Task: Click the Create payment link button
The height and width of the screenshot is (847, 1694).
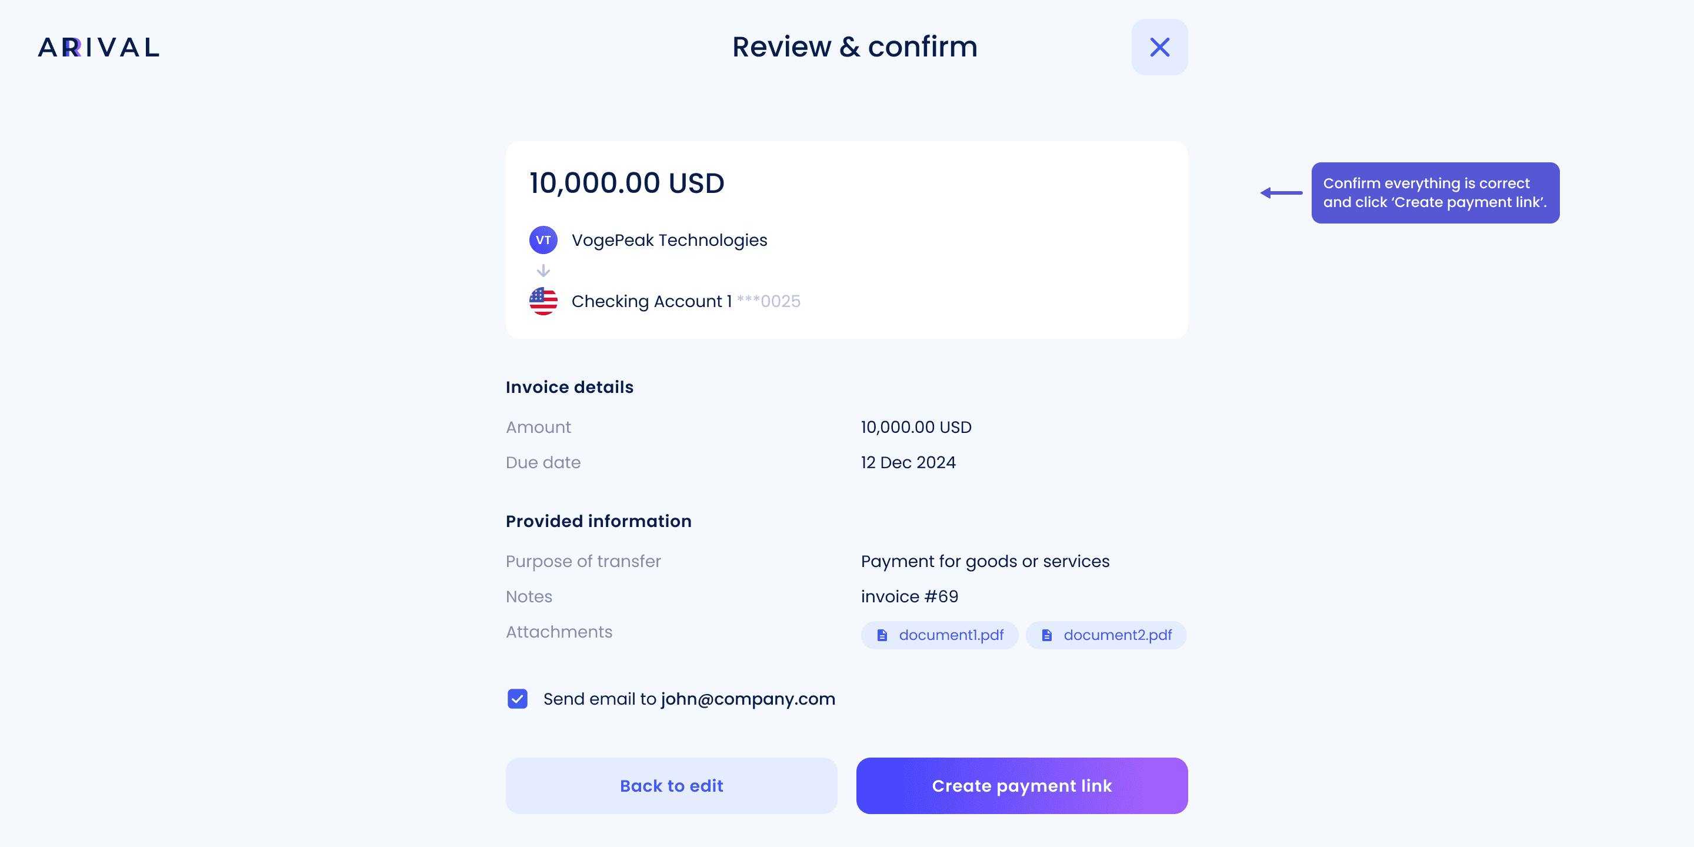Action: (x=1022, y=786)
